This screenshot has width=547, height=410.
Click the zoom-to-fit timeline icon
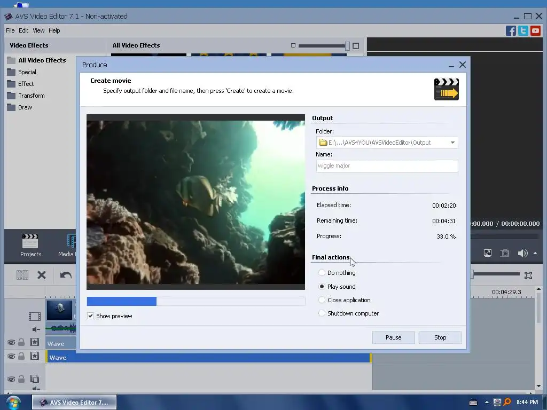pos(528,275)
